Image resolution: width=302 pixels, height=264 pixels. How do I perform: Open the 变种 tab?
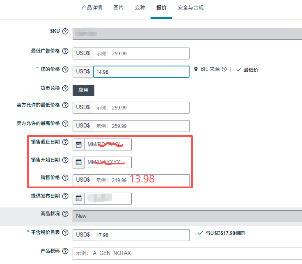[140, 8]
